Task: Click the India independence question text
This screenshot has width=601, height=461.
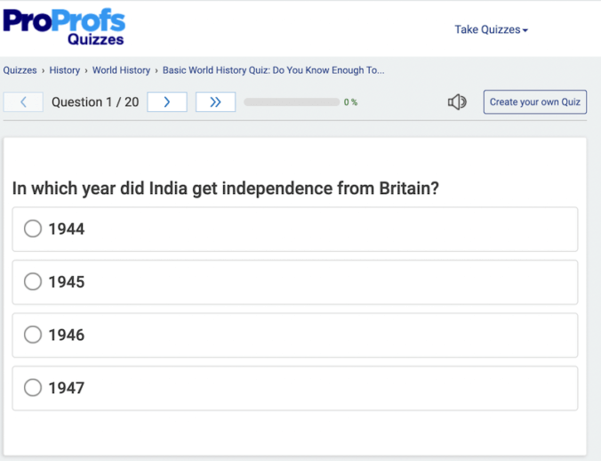Action: coord(226,189)
